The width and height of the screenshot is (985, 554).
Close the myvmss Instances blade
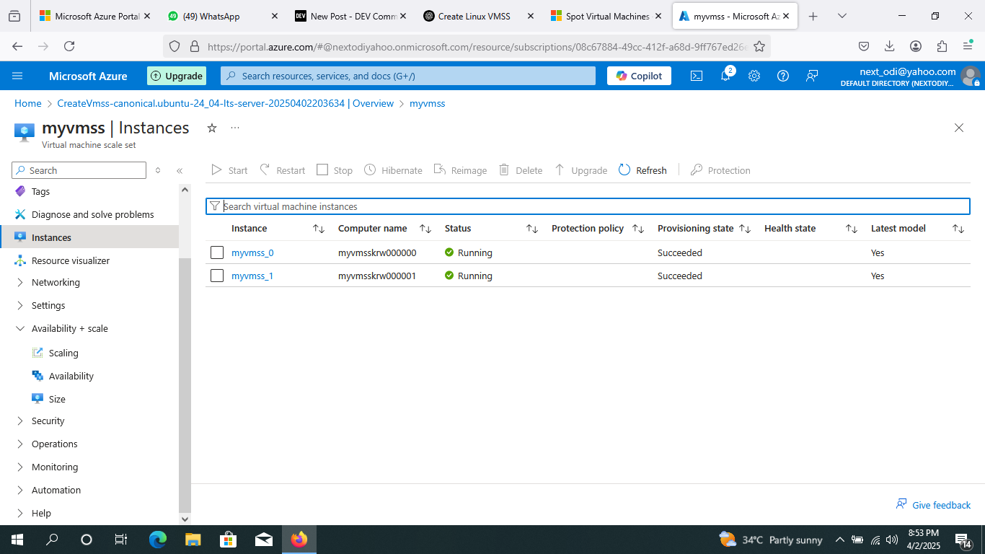tap(959, 128)
